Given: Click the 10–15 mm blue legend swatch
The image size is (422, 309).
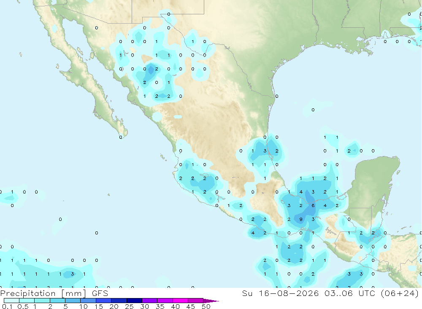Looking at the screenshot, I should point(88,301).
